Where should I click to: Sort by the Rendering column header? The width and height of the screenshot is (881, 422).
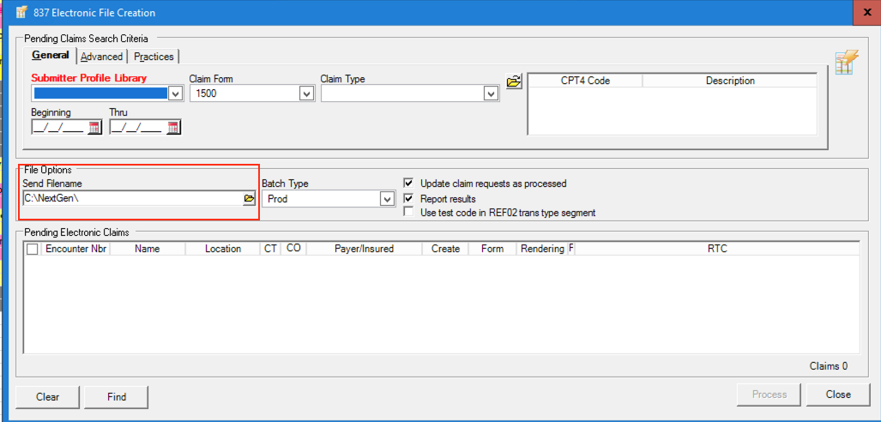(x=542, y=249)
